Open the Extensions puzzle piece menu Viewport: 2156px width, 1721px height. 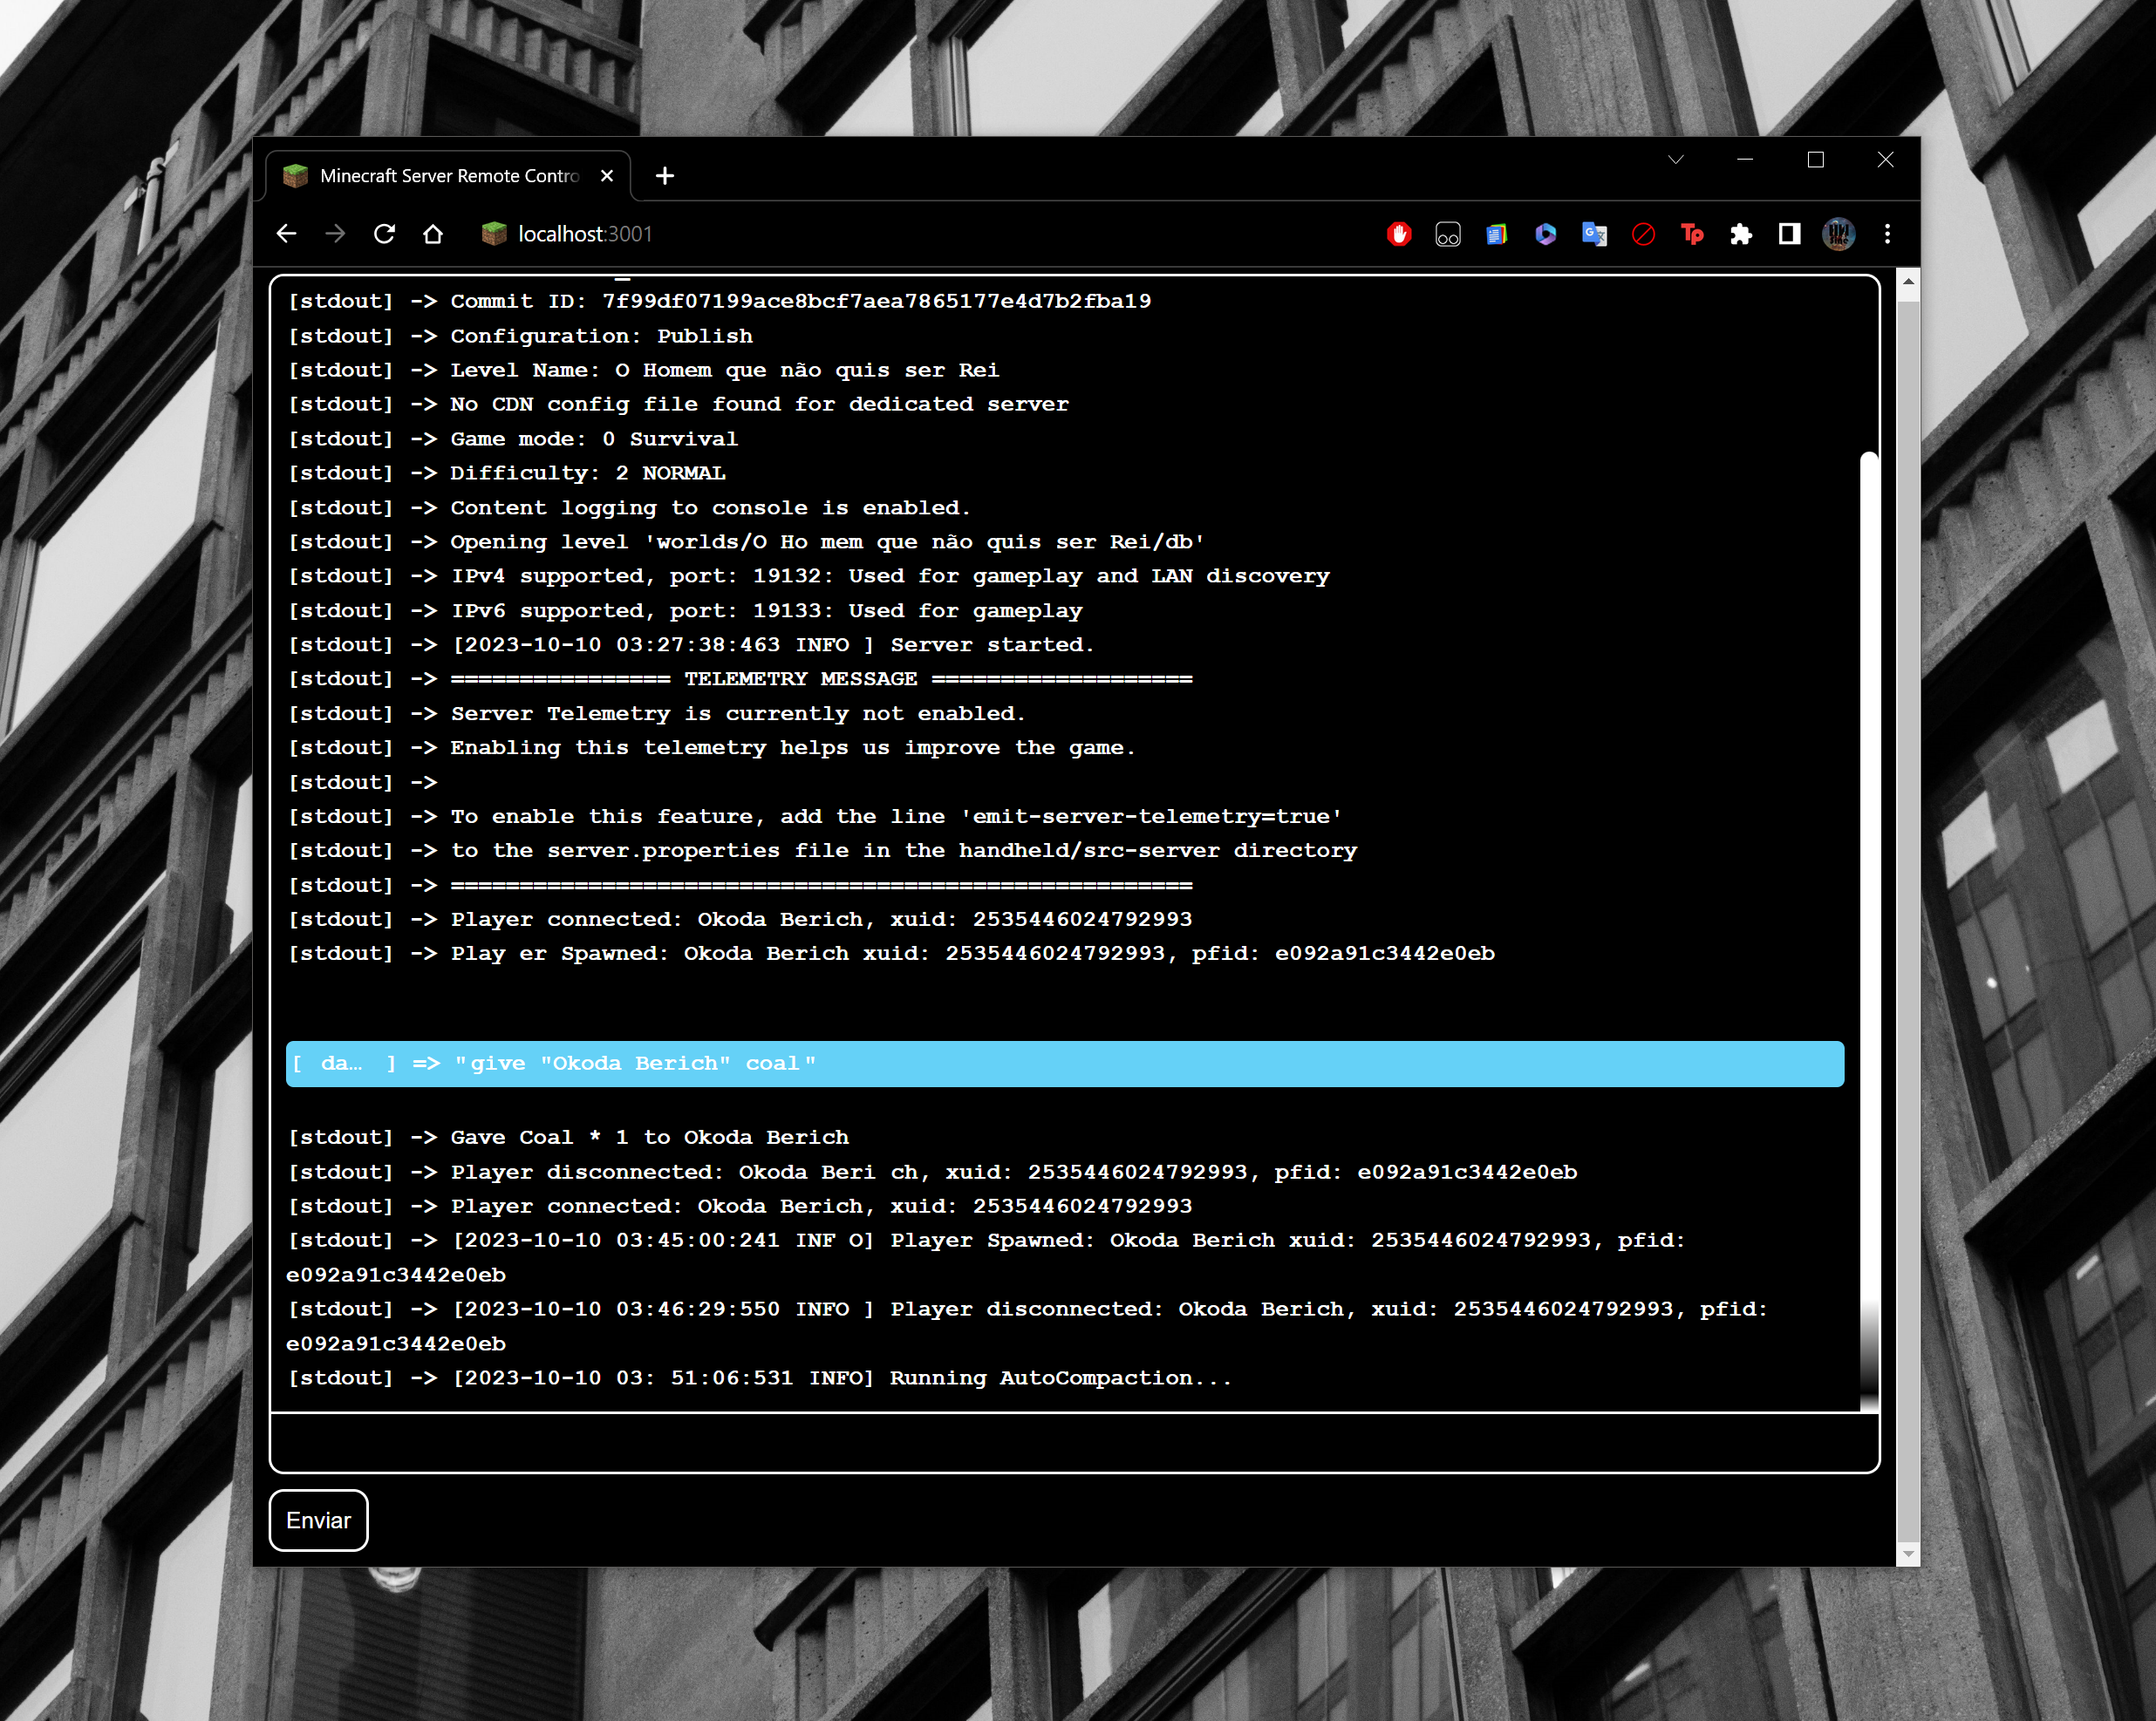pyautogui.click(x=1741, y=234)
